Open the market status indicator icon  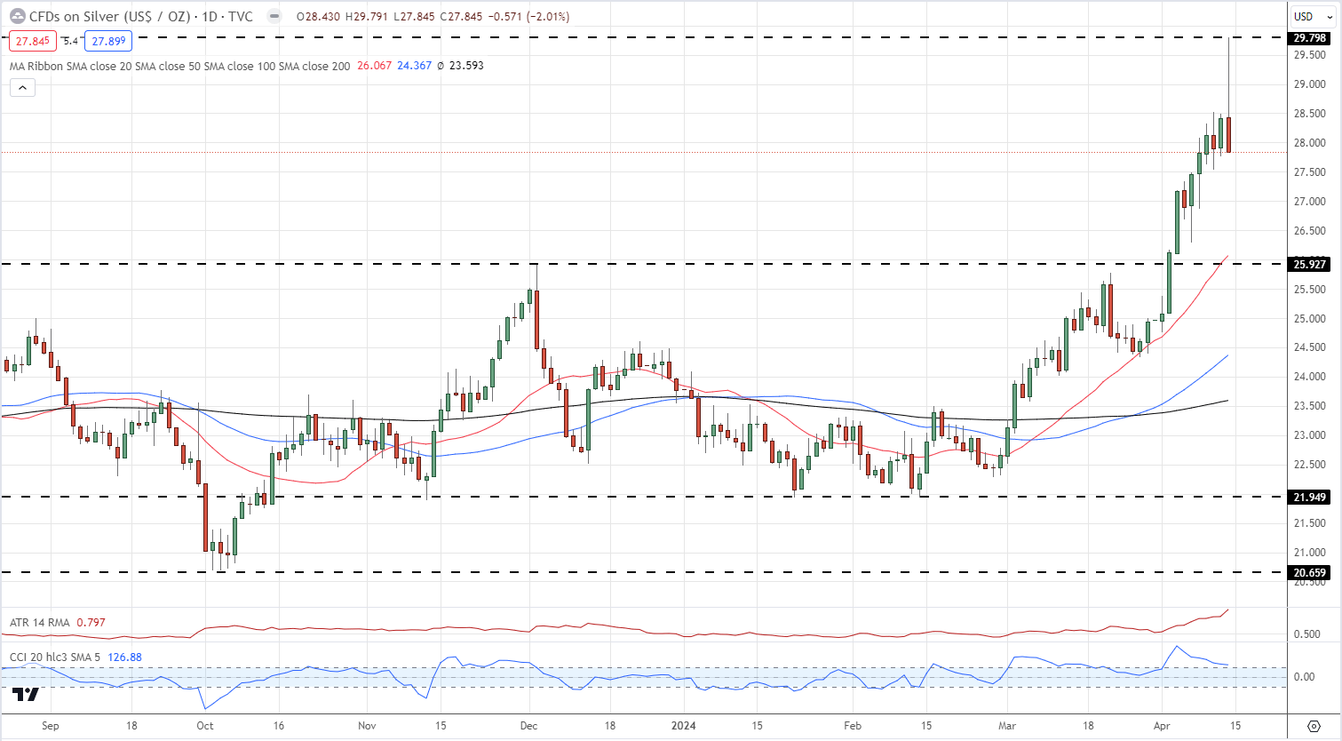276,16
